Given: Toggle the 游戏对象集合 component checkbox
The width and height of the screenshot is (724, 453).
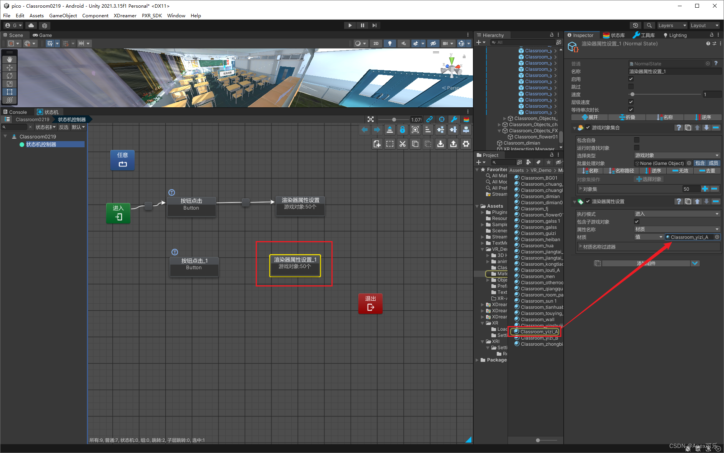Looking at the screenshot, I should (588, 127).
